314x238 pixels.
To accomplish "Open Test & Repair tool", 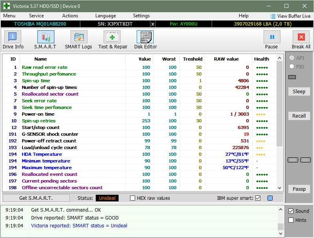I will point(112,37).
